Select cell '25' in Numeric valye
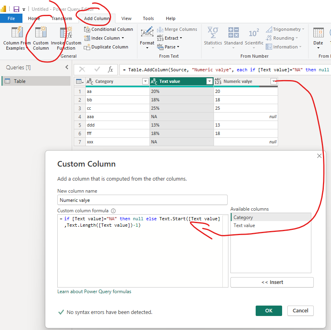 point(246,108)
